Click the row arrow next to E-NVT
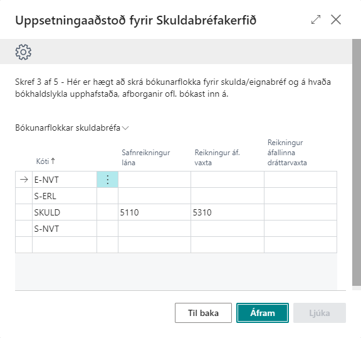Viewport: 361px width, 338px height. click(x=24, y=180)
